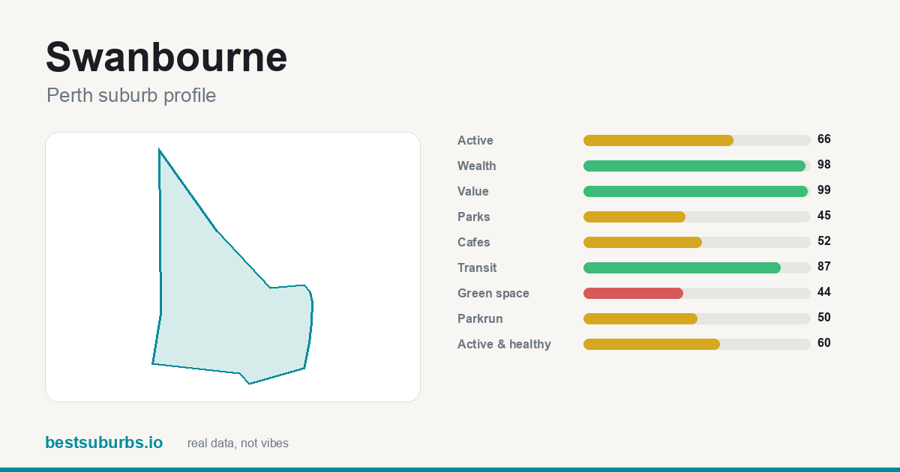
Task: Click the Value score bar
Action: tap(697, 191)
